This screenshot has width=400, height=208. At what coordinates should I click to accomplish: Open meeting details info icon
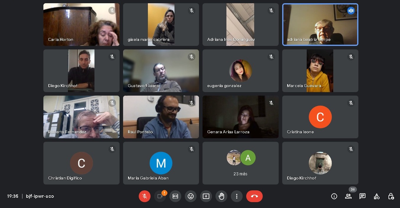point(334,196)
